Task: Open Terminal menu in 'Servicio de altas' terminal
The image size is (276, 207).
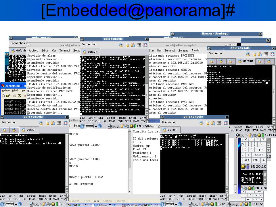Action: (65, 51)
